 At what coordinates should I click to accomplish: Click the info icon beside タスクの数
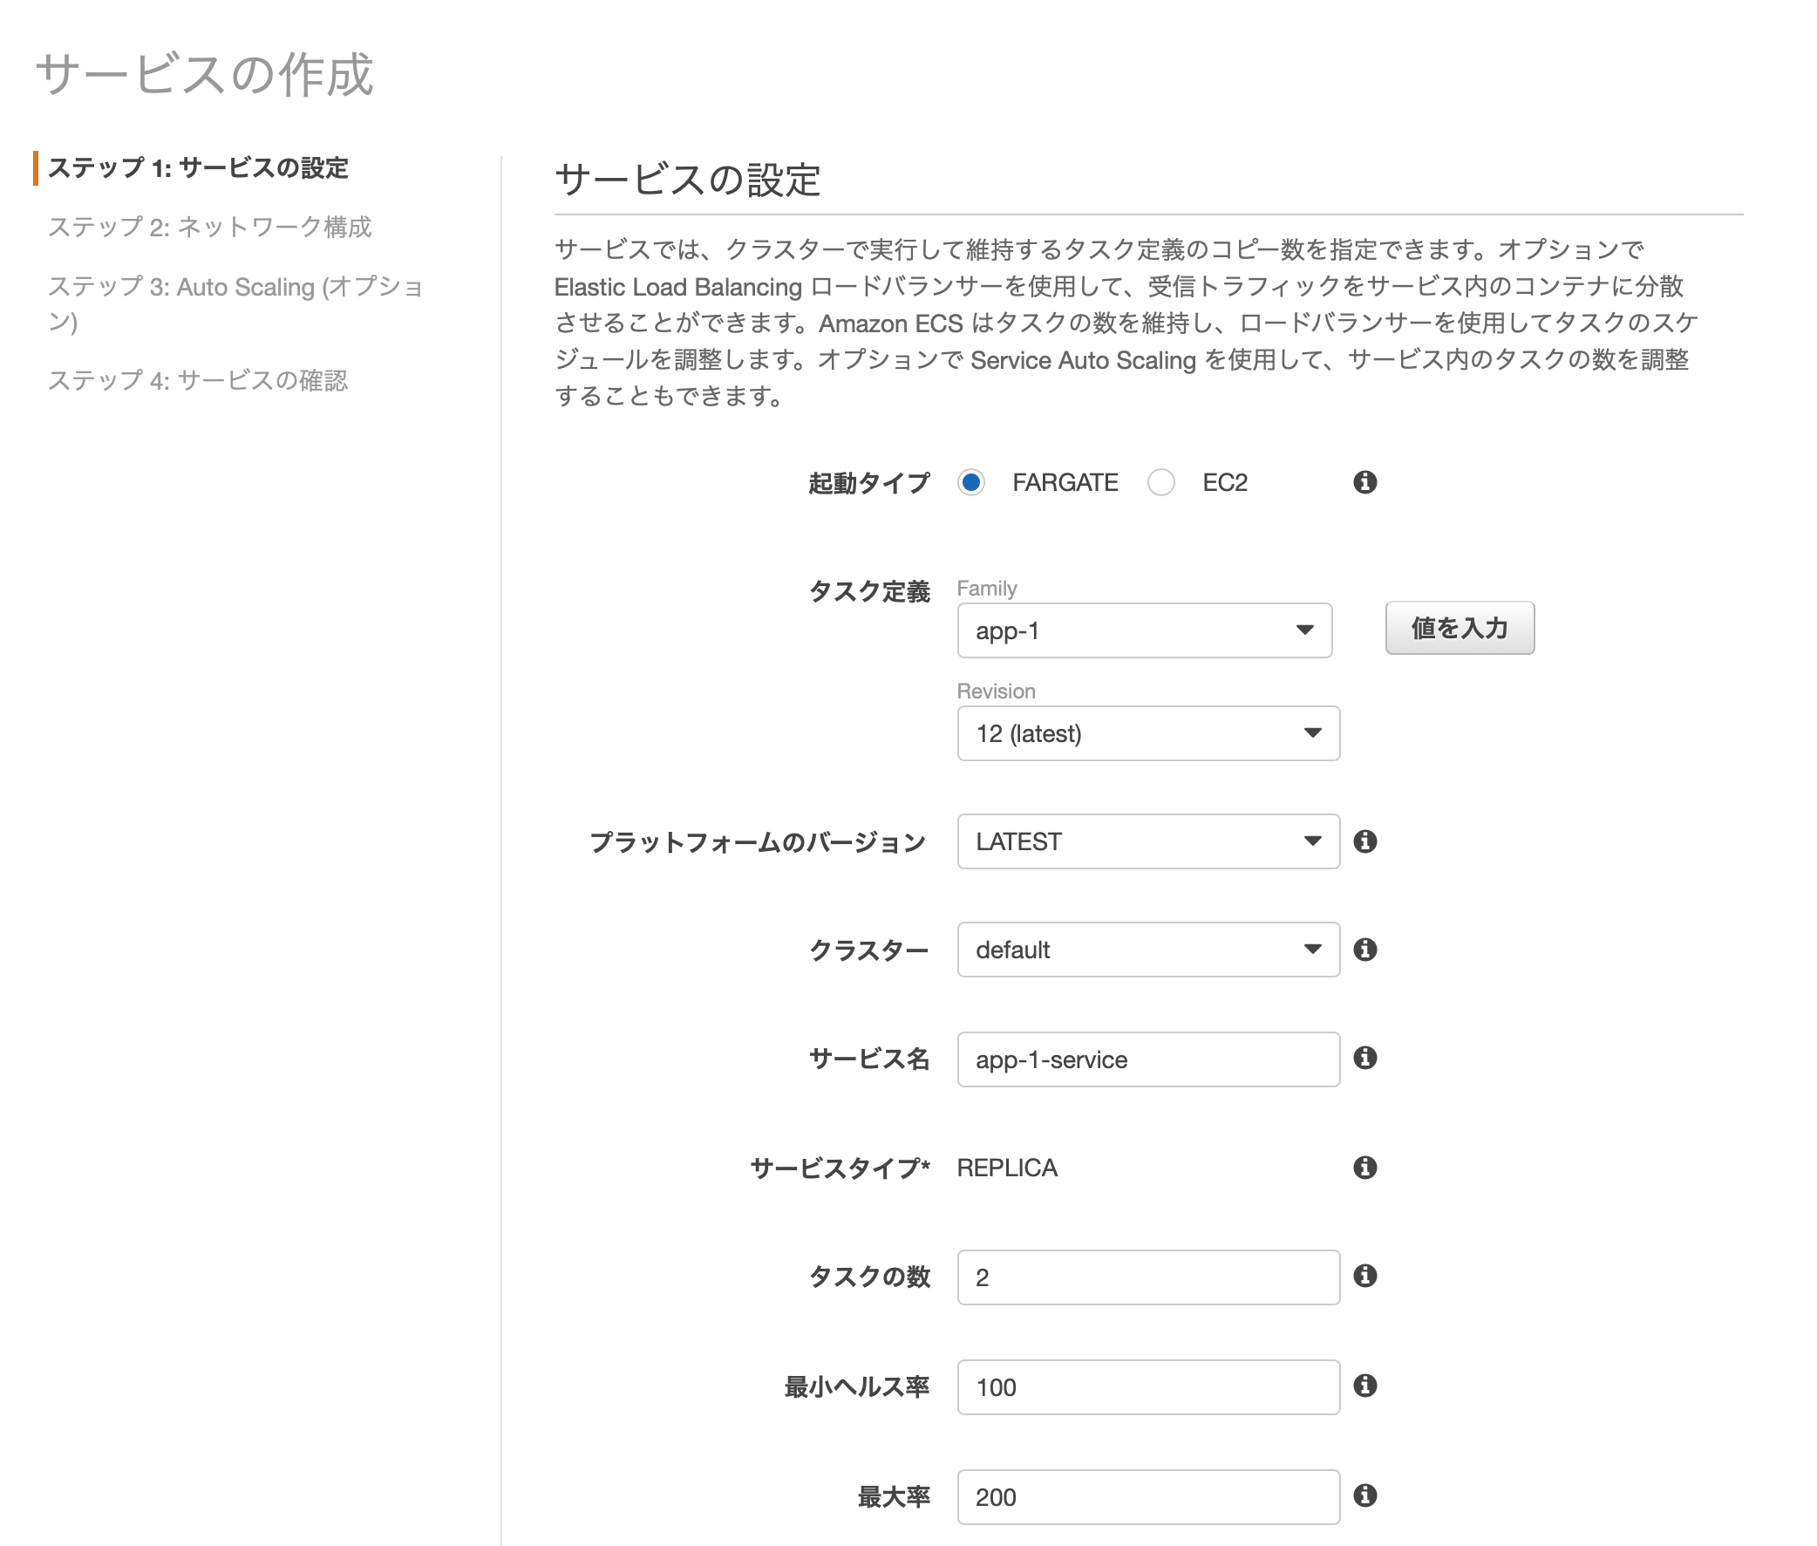(1368, 1277)
